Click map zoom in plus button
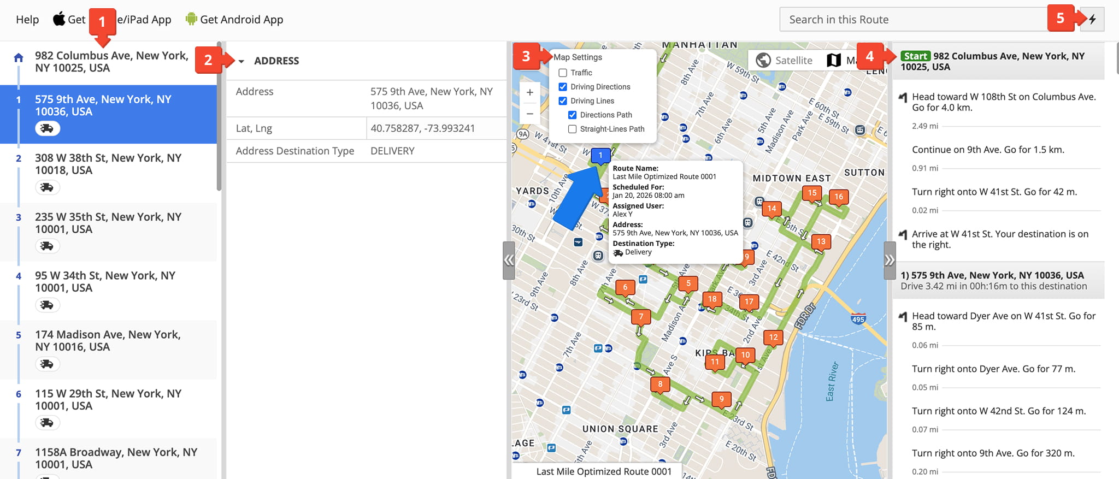Viewport: 1119px width, 479px height. coord(529,93)
